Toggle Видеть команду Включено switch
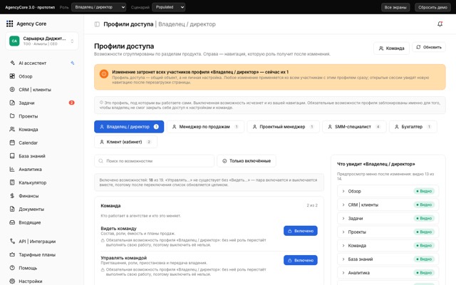The height and width of the screenshot is (285, 456). pos(301,231)
